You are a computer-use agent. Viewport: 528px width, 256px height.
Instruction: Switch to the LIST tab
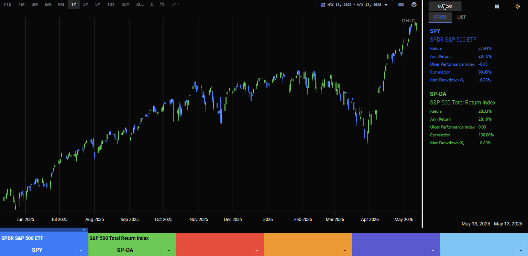tap(462, 17)
